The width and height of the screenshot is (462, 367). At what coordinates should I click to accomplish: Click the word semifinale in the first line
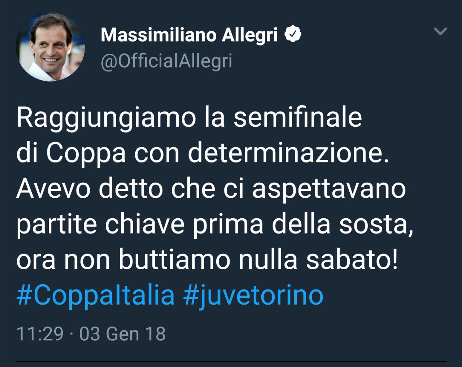coord(297,118)
